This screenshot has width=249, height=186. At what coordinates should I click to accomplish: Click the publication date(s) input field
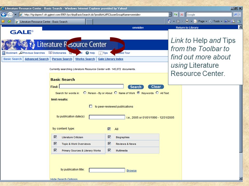107,117
